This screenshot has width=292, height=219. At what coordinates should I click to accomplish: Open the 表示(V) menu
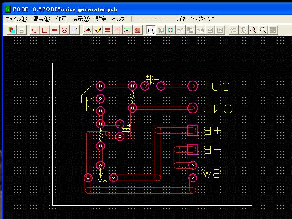[x=81, y=19]
